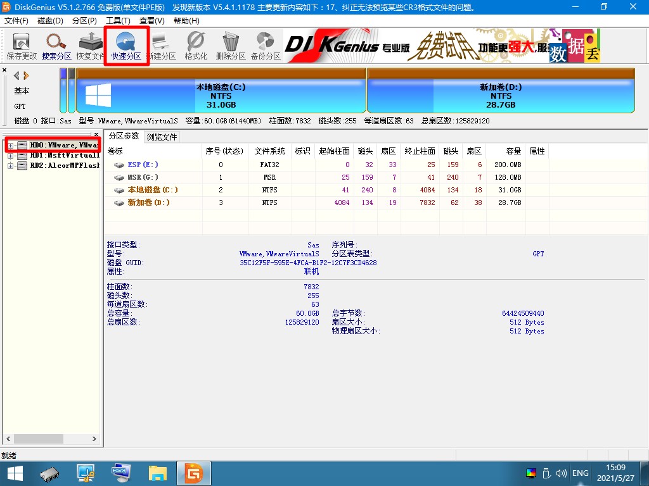Screen dimensions: 649x486
Task: Select HD0:VMware disk in tree
Action: coord(64,145)
